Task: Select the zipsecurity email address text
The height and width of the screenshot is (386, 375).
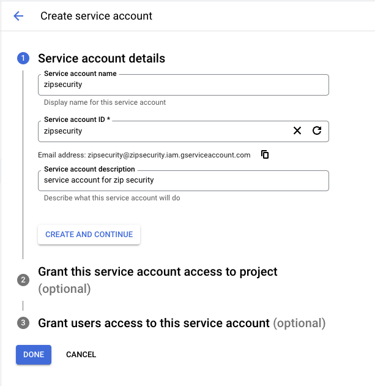Action: click(x=169, y=155)
